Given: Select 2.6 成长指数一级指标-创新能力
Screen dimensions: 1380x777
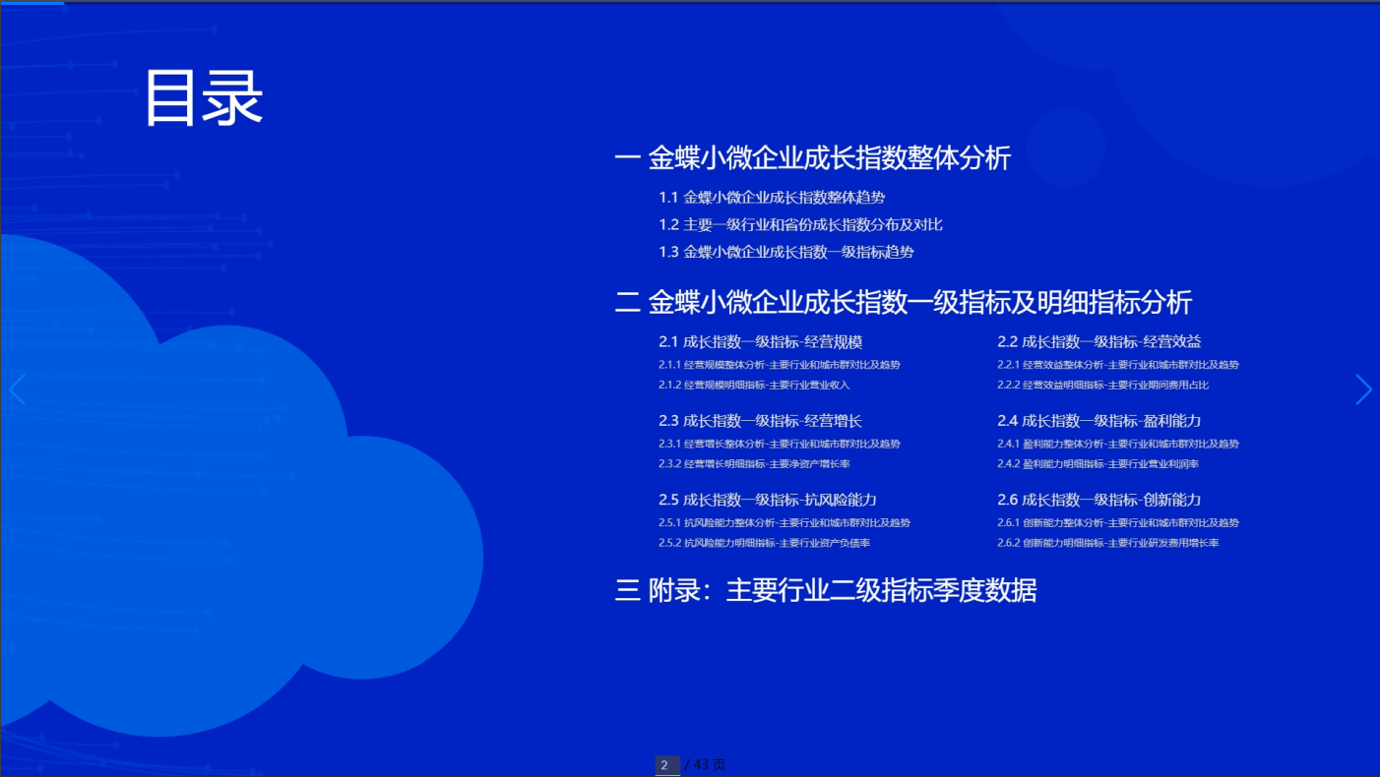Looking at the screenshot, I should pyautogui.click(x=1099, y=500).
